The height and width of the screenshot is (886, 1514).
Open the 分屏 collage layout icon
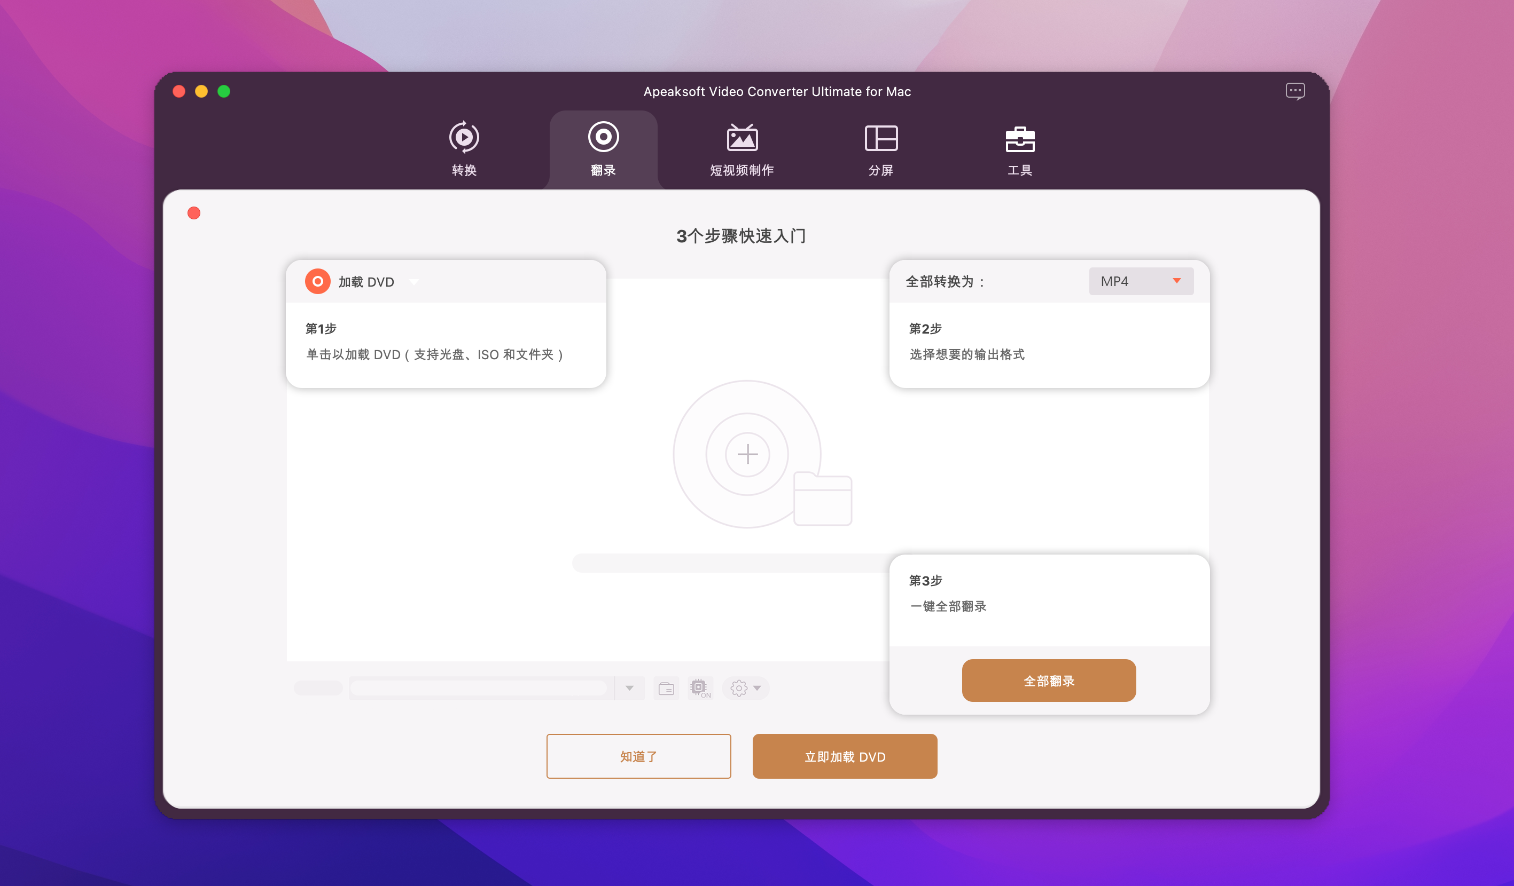tap(881, 138)
